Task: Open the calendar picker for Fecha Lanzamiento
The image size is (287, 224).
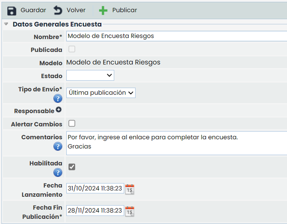Action: point(129,188)
